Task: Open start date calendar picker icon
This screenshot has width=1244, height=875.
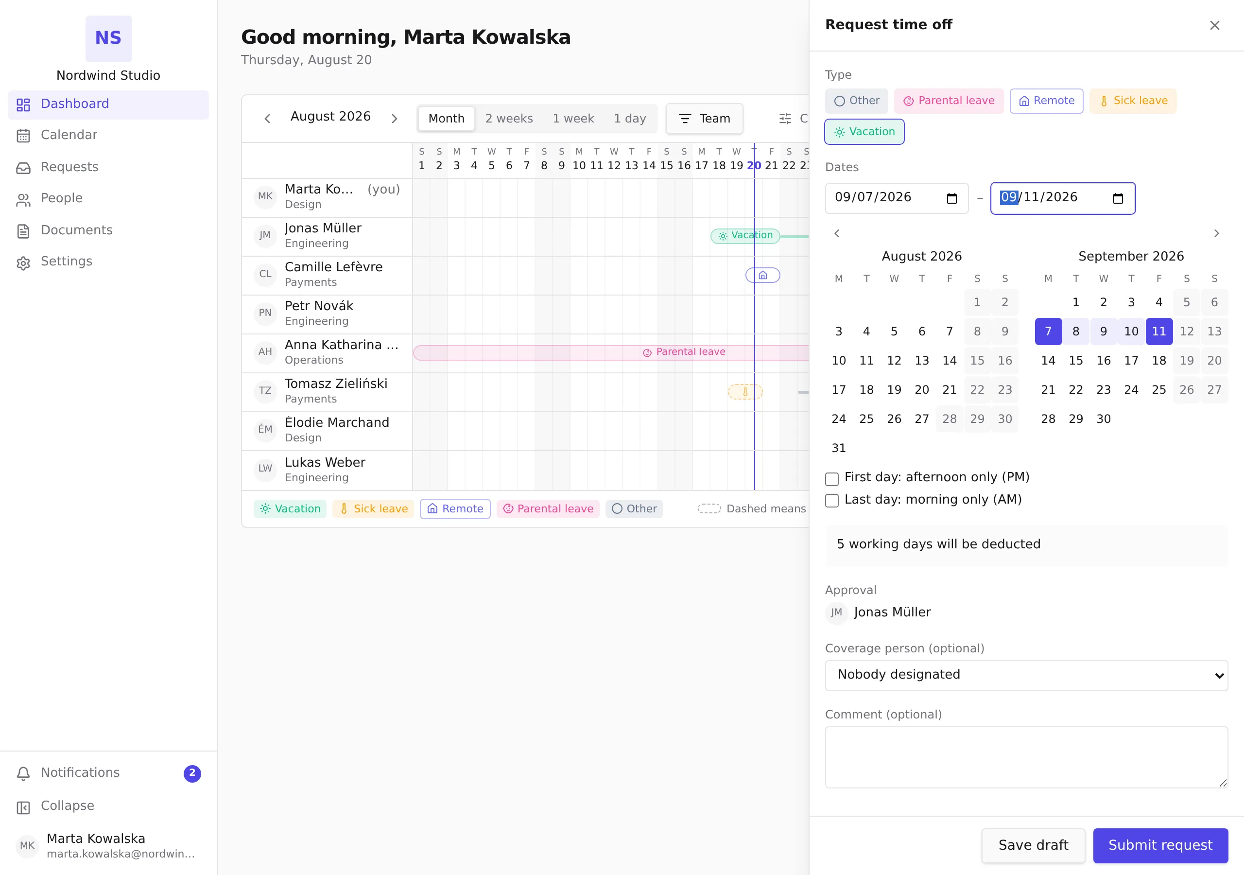Action: click(952, 198)
